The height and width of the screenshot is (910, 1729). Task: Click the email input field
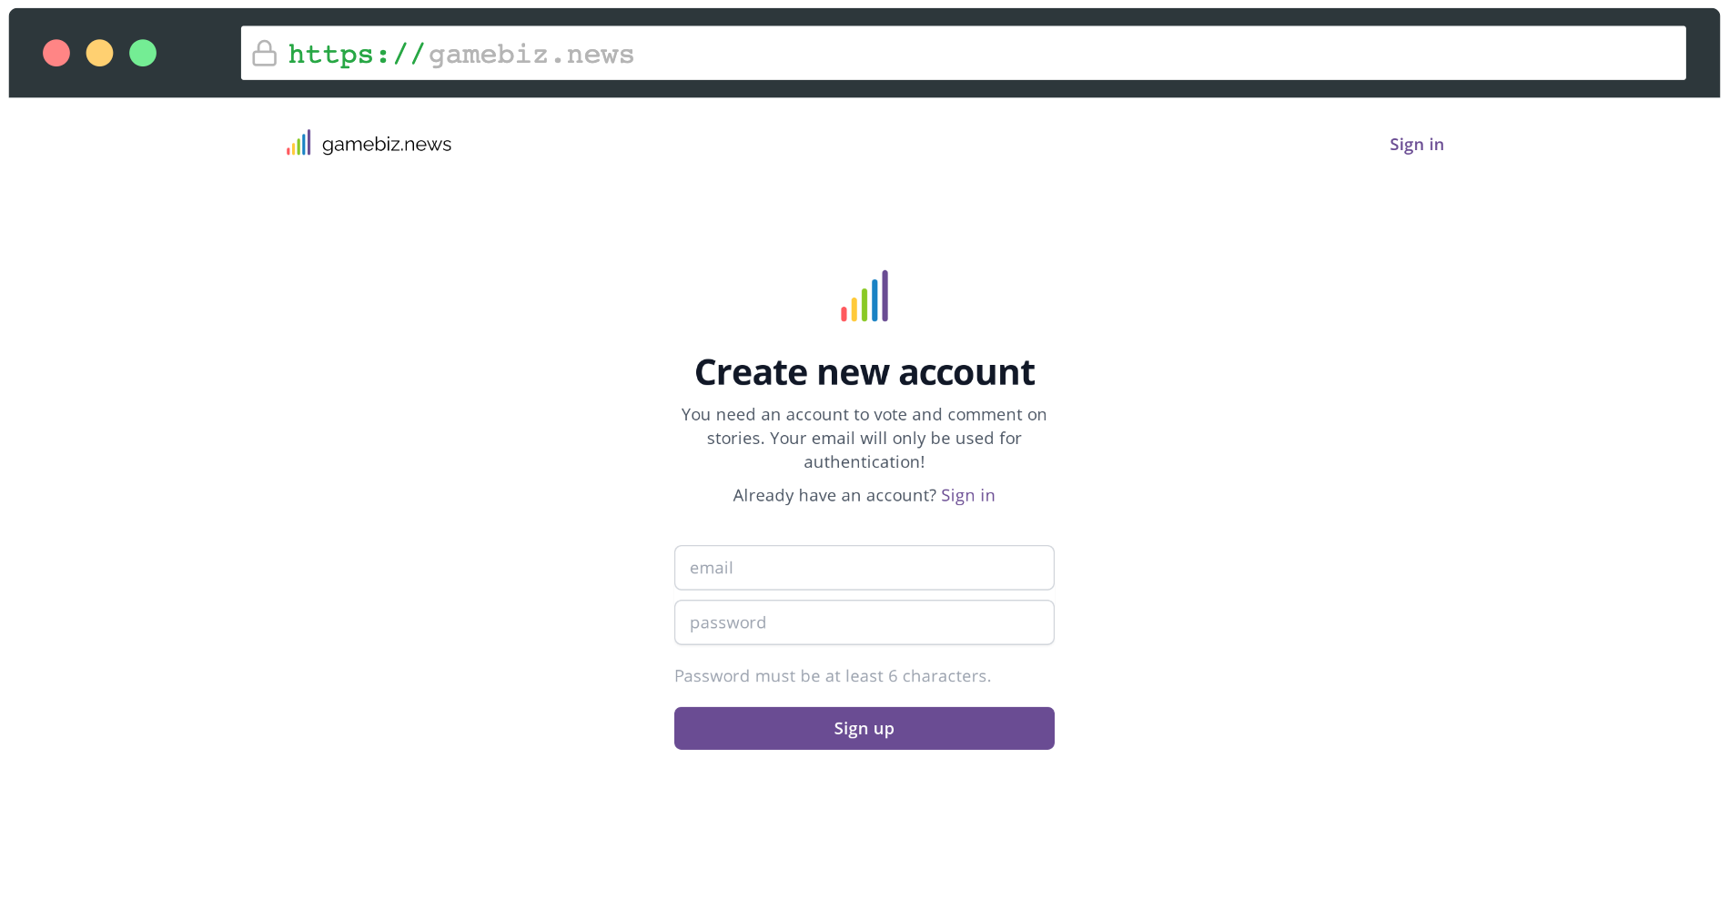tap(863, 567)
